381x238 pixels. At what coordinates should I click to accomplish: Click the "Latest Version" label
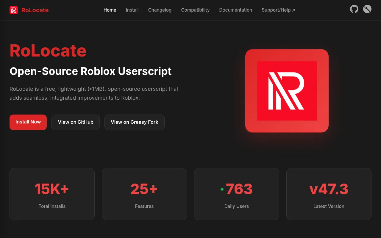click(329, 206)
